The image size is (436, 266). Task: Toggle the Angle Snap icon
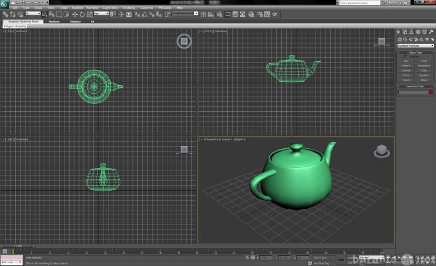pyautogui.click(x=144, y=14)
